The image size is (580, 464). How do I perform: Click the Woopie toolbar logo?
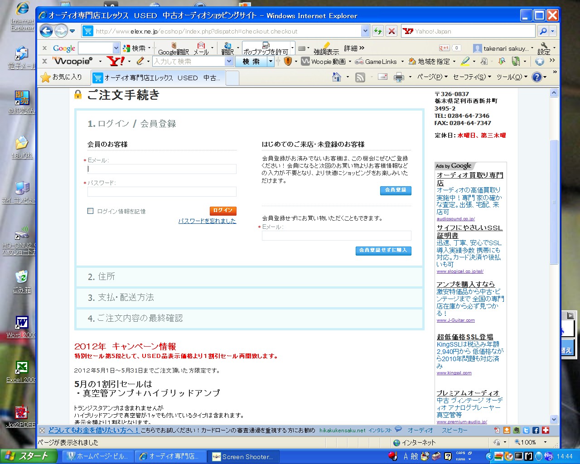pyautogui.click(x=72, y=61)
